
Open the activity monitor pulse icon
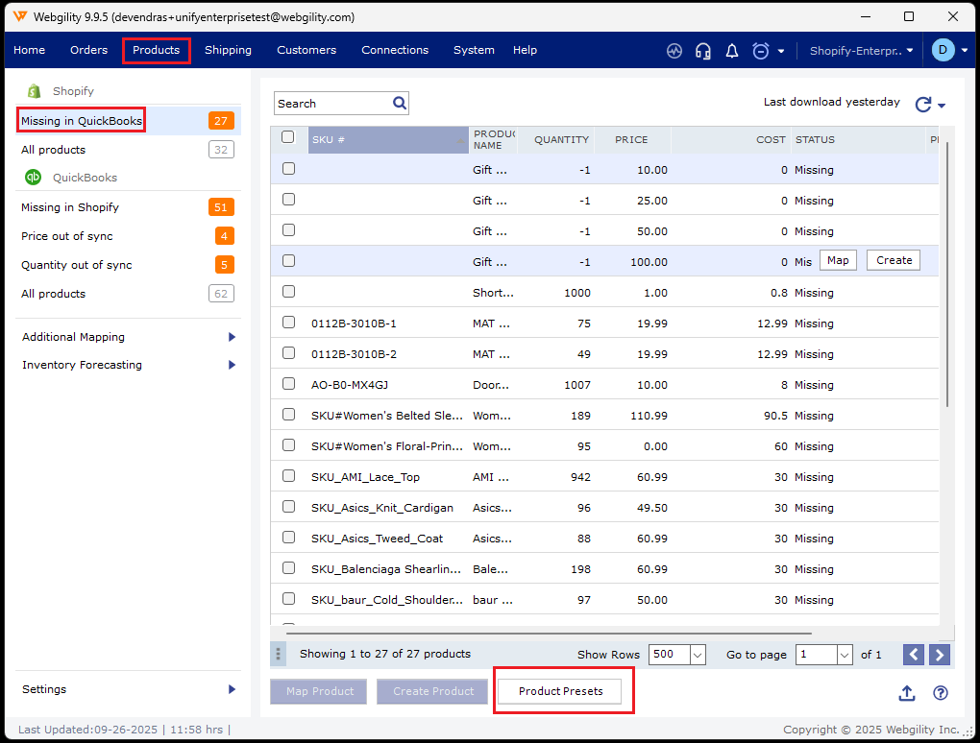tap(674, 51)
